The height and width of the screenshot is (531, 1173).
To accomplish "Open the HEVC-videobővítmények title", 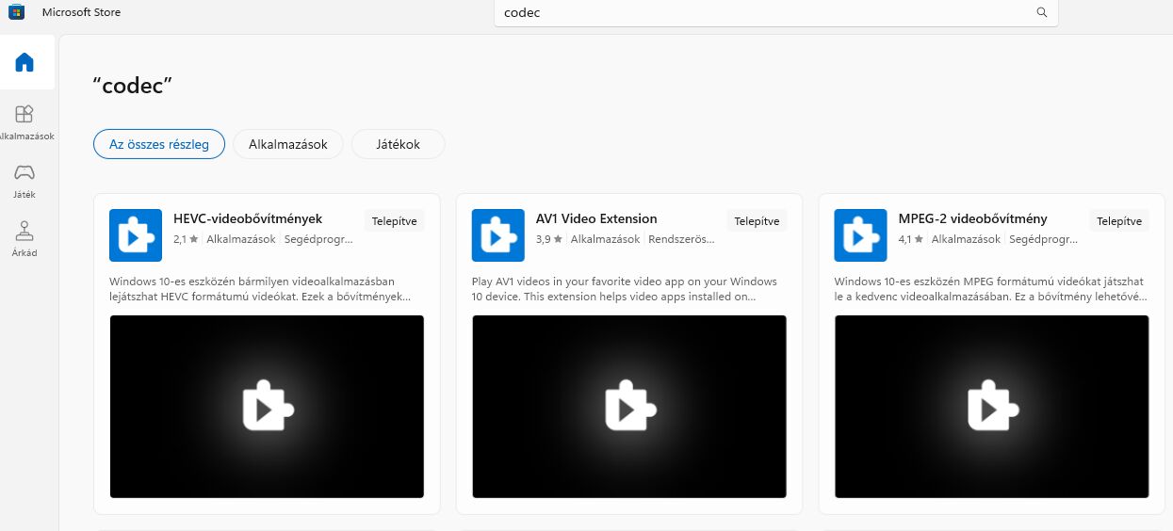I will pos(248,218).
